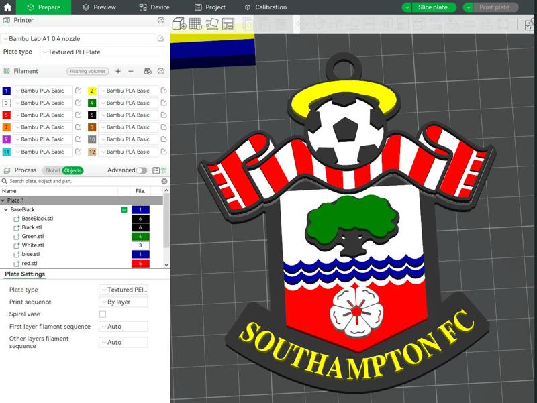Select the Auto-orient toolbar icon
This screenshot has width=537, height=403.
(x=212, y=23)
